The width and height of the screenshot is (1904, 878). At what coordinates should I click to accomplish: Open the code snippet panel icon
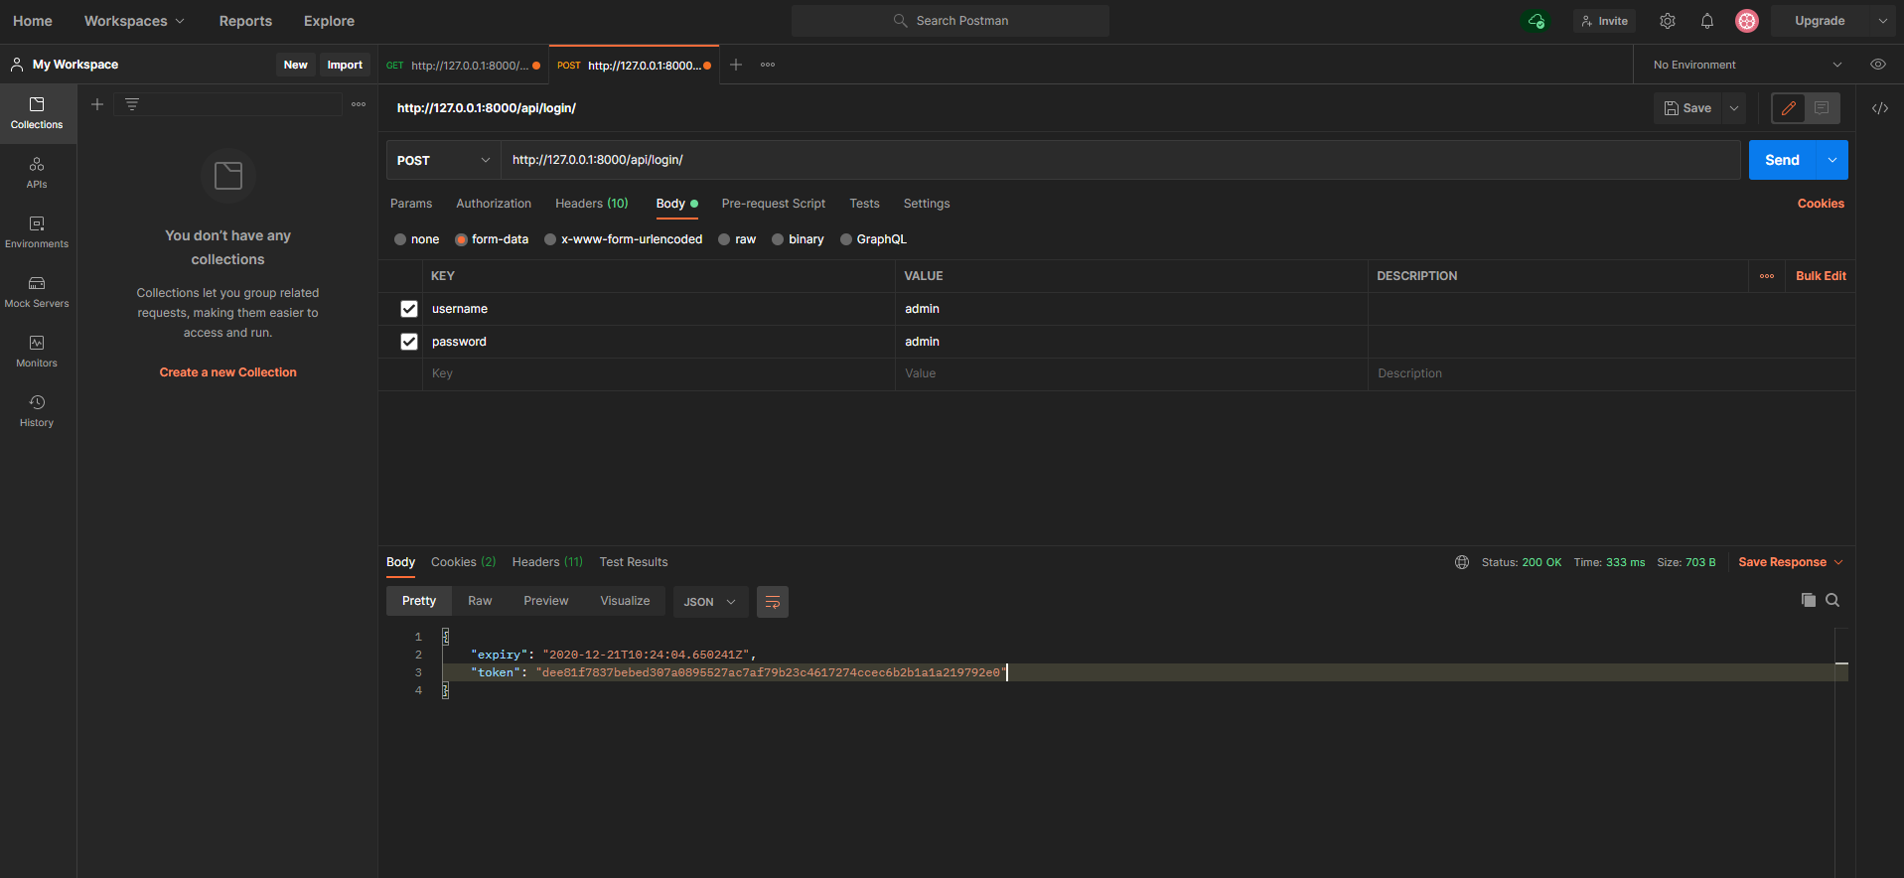coord(1880,108)
